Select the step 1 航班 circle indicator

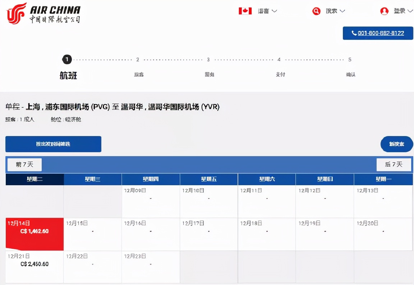(67, 60)
